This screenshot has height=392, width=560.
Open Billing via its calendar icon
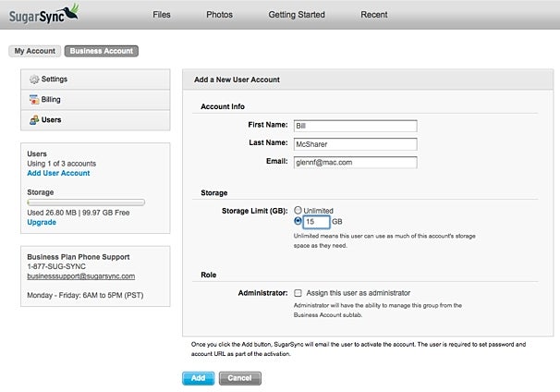[34, 100]
